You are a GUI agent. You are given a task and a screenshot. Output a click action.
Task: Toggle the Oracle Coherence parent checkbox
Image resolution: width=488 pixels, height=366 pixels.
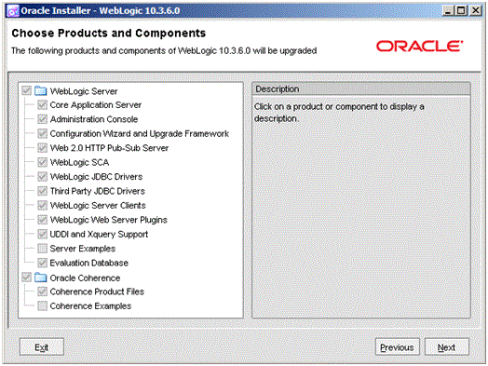(26, 278)
